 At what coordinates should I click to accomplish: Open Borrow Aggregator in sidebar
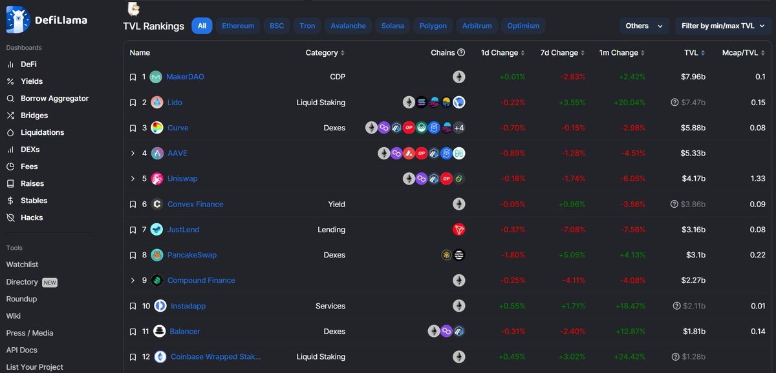(x=47, y=99)
